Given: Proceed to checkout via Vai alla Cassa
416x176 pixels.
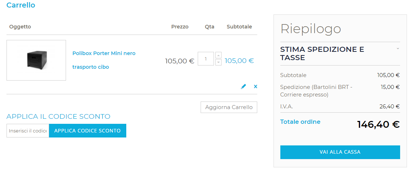Looking at the screenshot, I should point(340,152).
